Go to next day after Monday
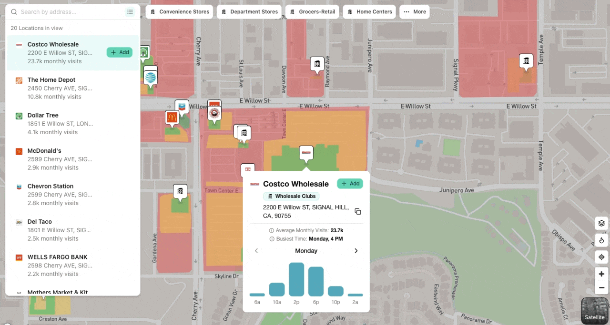This screenshot has width=610, height=325. [356, 251]
